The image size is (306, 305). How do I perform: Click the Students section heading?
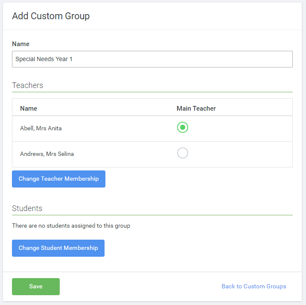pos(27,208)
